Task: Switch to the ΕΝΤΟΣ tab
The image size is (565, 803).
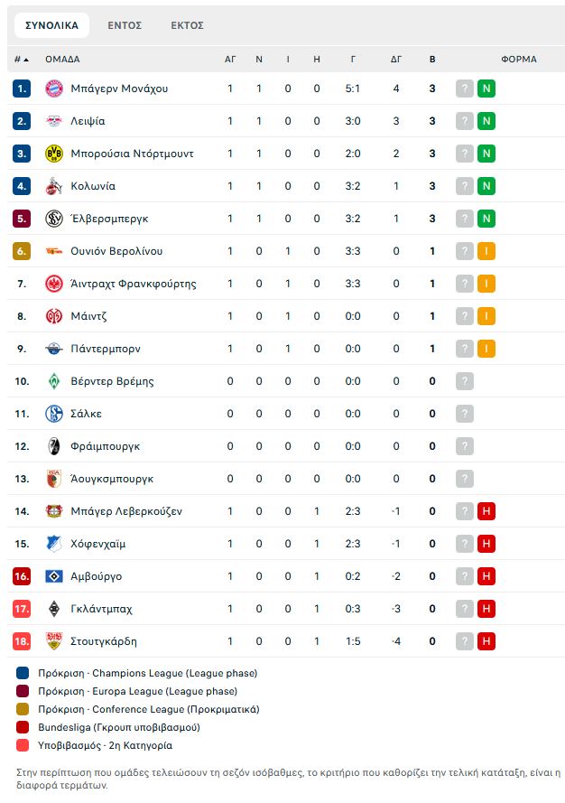Action: point(125,25)
